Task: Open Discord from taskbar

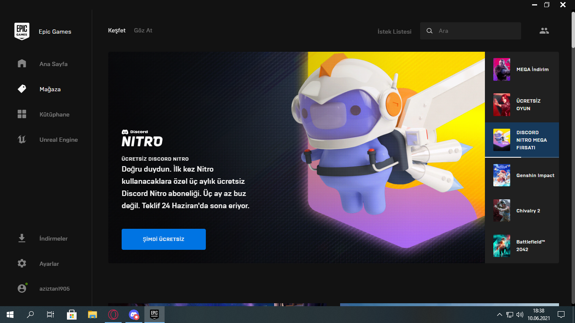Action: (x=134, y=314)
